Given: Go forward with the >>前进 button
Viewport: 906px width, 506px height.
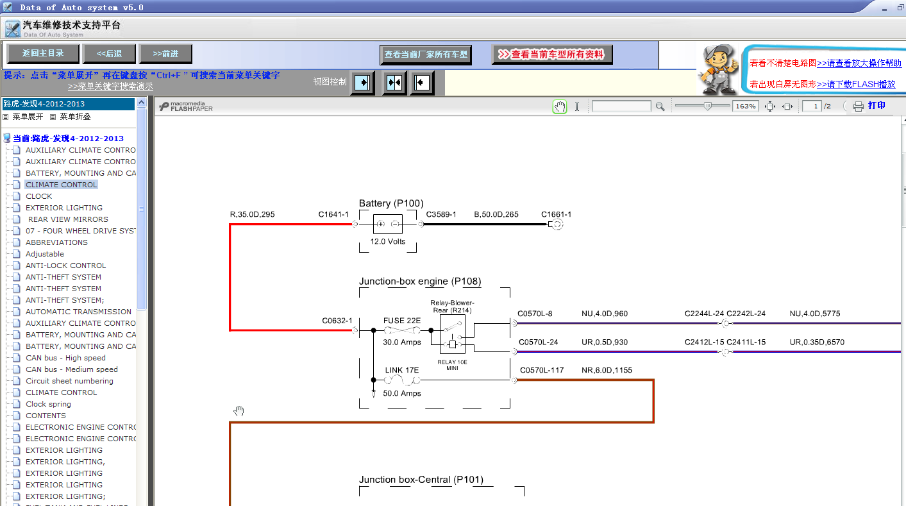Looking at the screenshot, I should click(x=166, y=54).
